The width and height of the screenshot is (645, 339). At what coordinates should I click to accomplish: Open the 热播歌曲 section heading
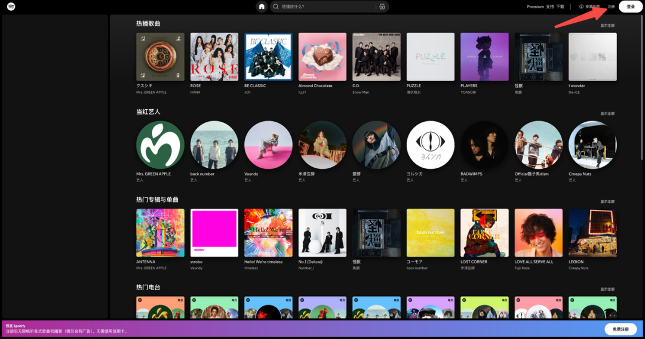(148, 24)
